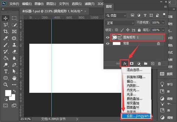Select the Crop tool
This screenshot has height=122, width=177.
point(6,31)
